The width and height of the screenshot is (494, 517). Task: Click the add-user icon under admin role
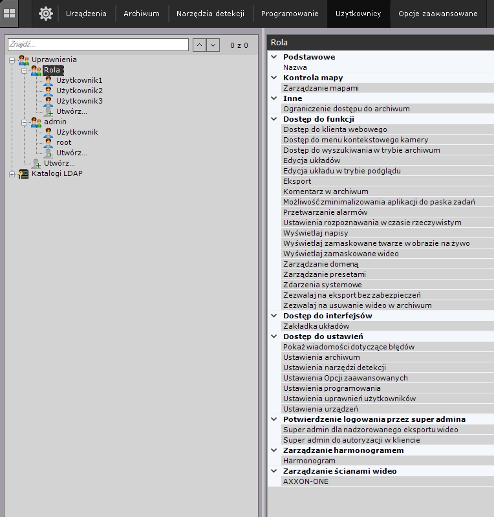click(x=48, y=153)
